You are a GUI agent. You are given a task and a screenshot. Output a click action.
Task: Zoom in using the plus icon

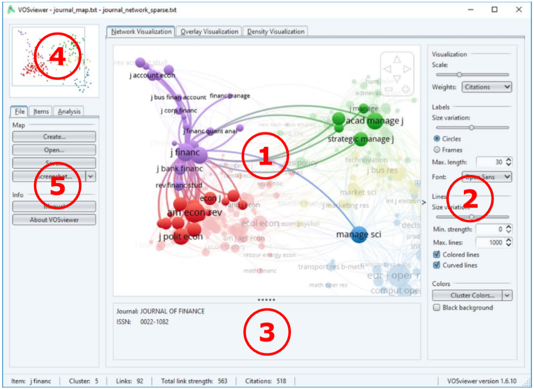406,89
